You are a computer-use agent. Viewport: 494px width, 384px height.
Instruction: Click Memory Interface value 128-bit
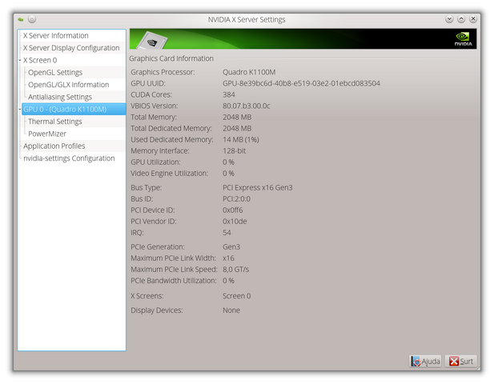coord(234,150)
